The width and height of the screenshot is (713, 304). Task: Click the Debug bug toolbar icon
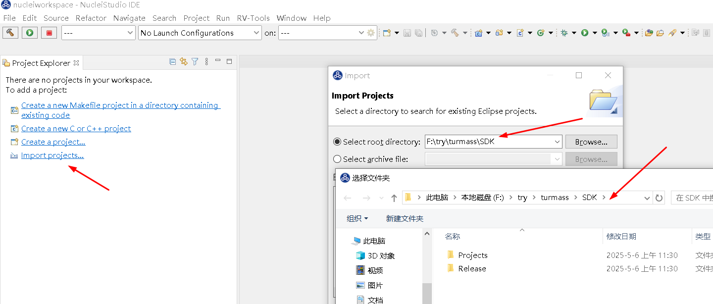coord(564,33)
